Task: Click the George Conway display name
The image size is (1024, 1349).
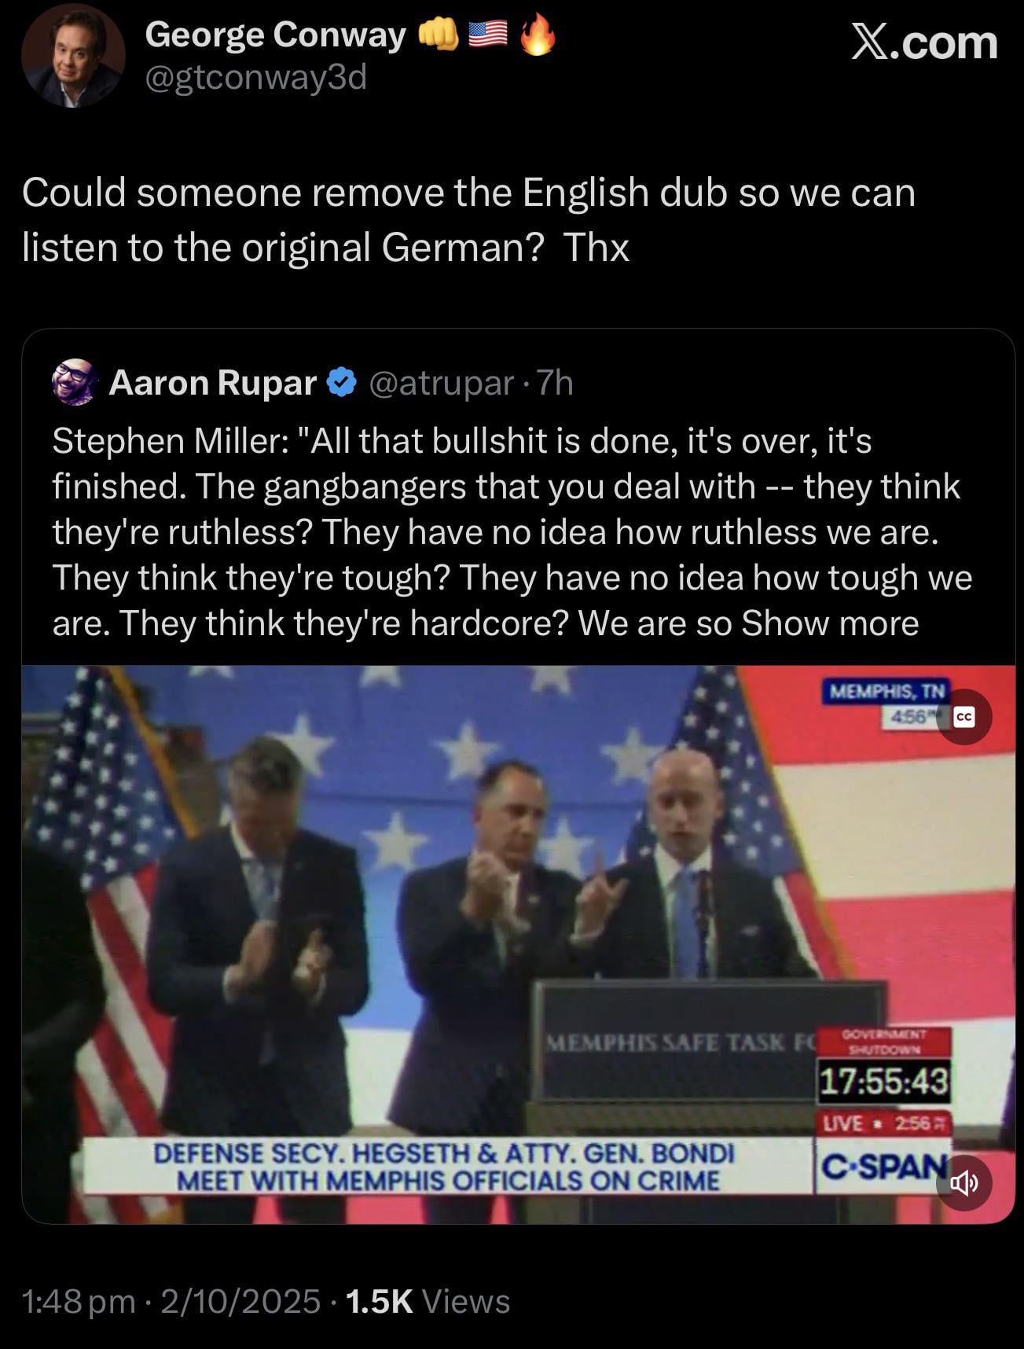Action: 275,35
